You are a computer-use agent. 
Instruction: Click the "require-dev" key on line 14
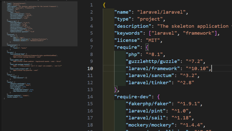(x=134, y=97)
